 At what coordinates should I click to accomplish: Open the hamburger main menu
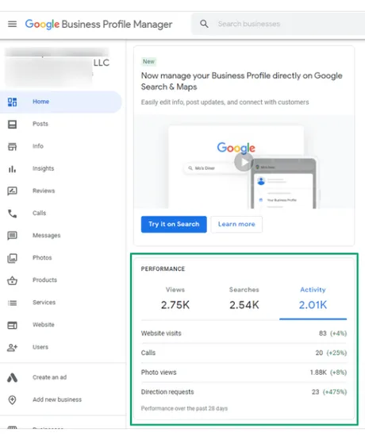click(x=12, y=24)
